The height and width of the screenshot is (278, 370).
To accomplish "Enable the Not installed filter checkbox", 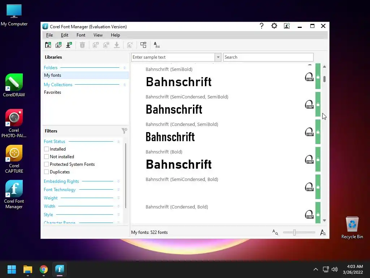I will point(47,156).
